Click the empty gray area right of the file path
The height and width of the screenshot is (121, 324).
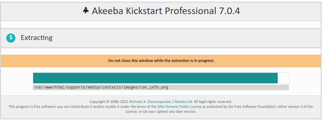tap(228, 87)
